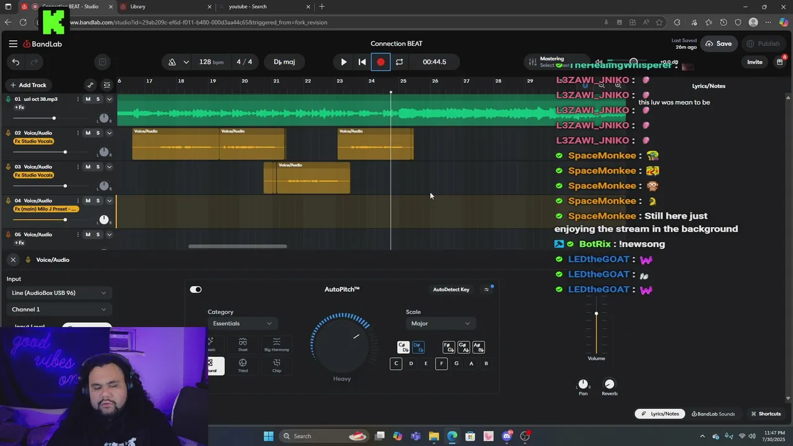Mute track 03 Voice/Audio
Viewport: 793px width, 446px height.
(x=88, y=167)
